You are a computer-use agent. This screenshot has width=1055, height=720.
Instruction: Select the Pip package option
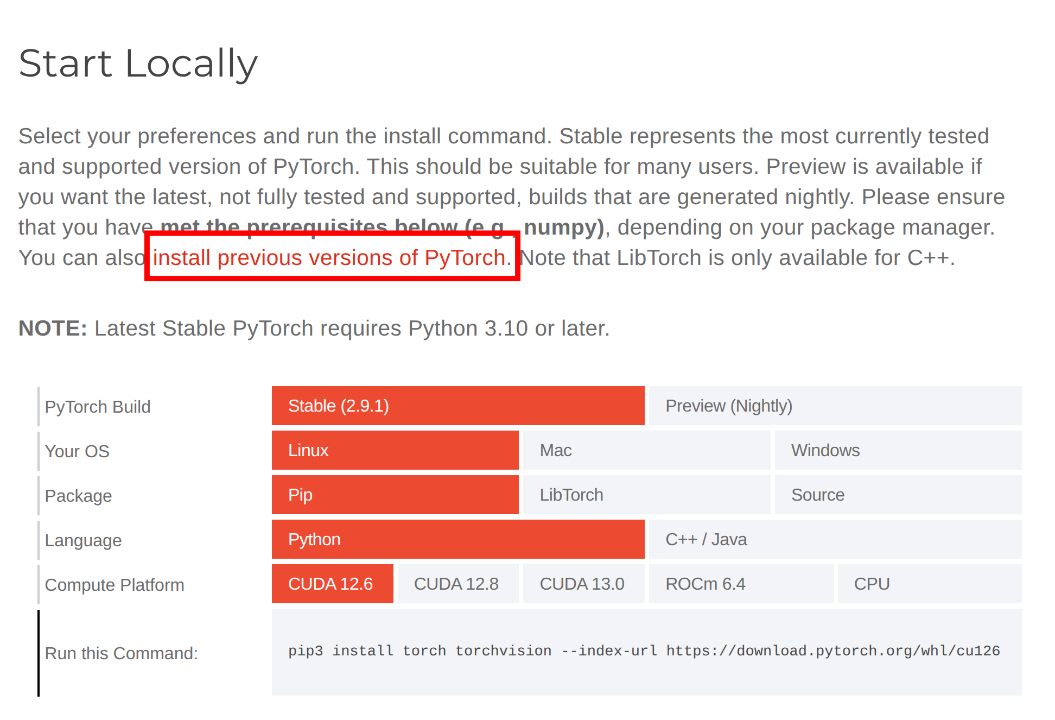(x=395, y=495)
